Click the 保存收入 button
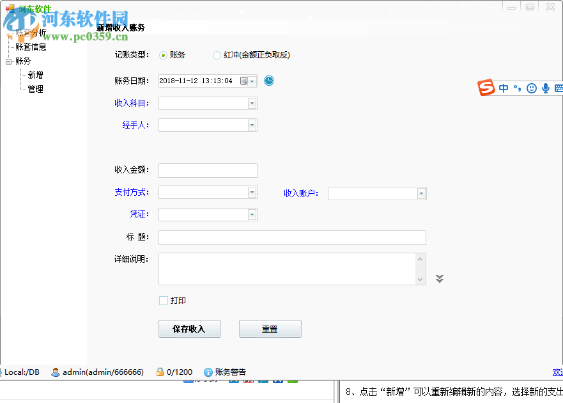Screen dimensions: 563x403 [190, 329]
